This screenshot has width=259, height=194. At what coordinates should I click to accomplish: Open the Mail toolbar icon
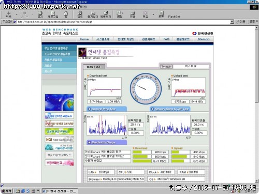coord(120,14)
